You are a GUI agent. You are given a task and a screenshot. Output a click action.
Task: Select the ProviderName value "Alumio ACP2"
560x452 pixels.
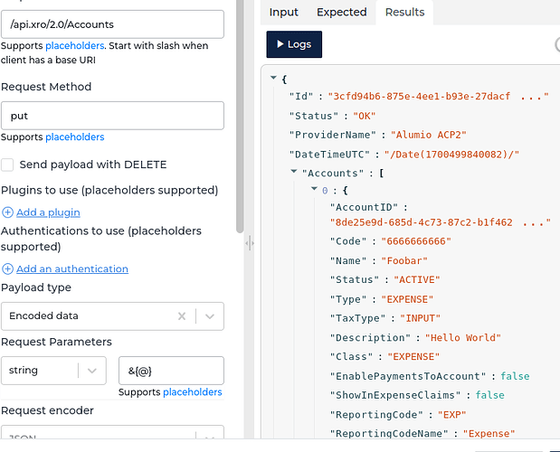pyautogui.click(x=429, y=136)
